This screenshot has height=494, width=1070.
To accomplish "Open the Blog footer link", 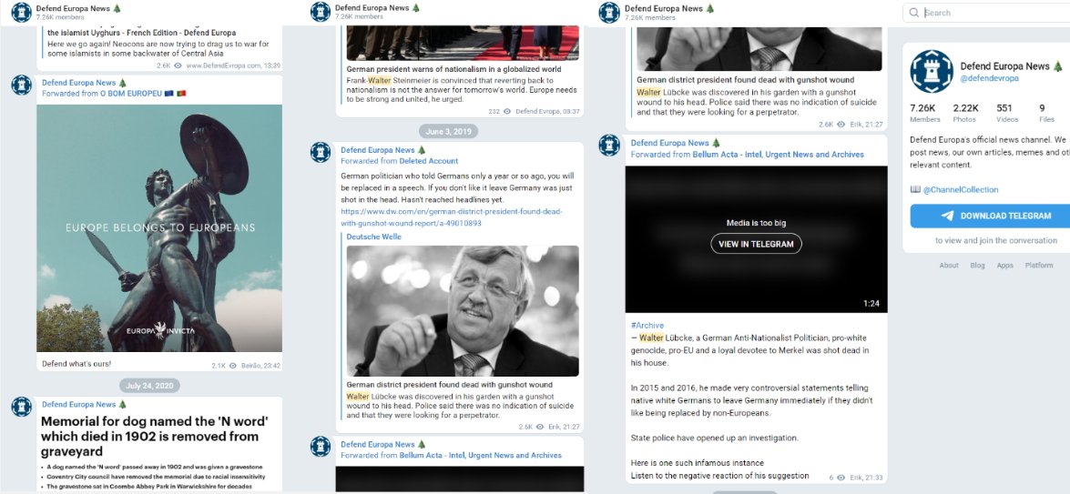I will pyautogui.click(x=977, y=265).
